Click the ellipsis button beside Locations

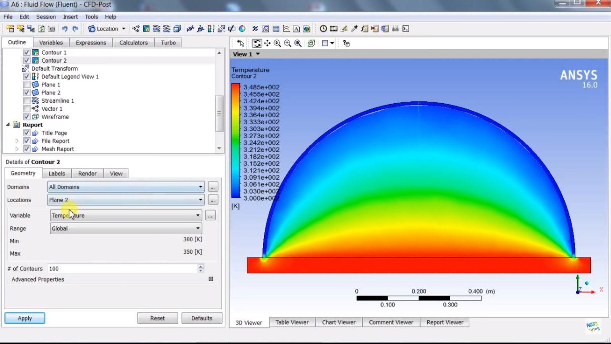213,200
